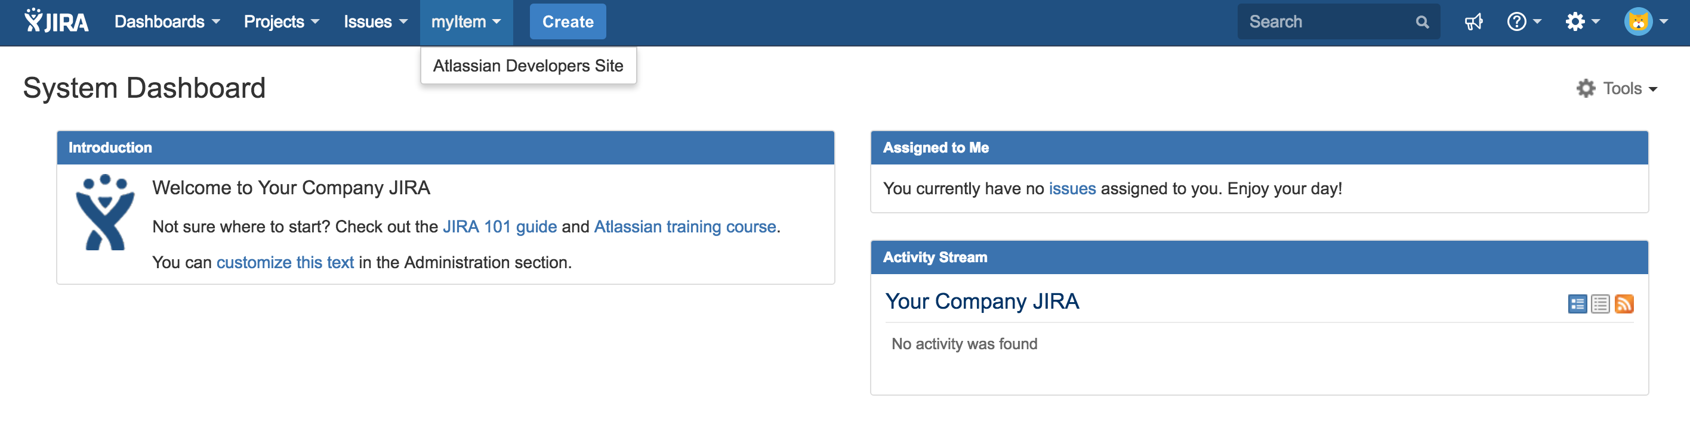
Task: Select Atlassian Developers Site menu entry
Action: [x=528, y=65]
